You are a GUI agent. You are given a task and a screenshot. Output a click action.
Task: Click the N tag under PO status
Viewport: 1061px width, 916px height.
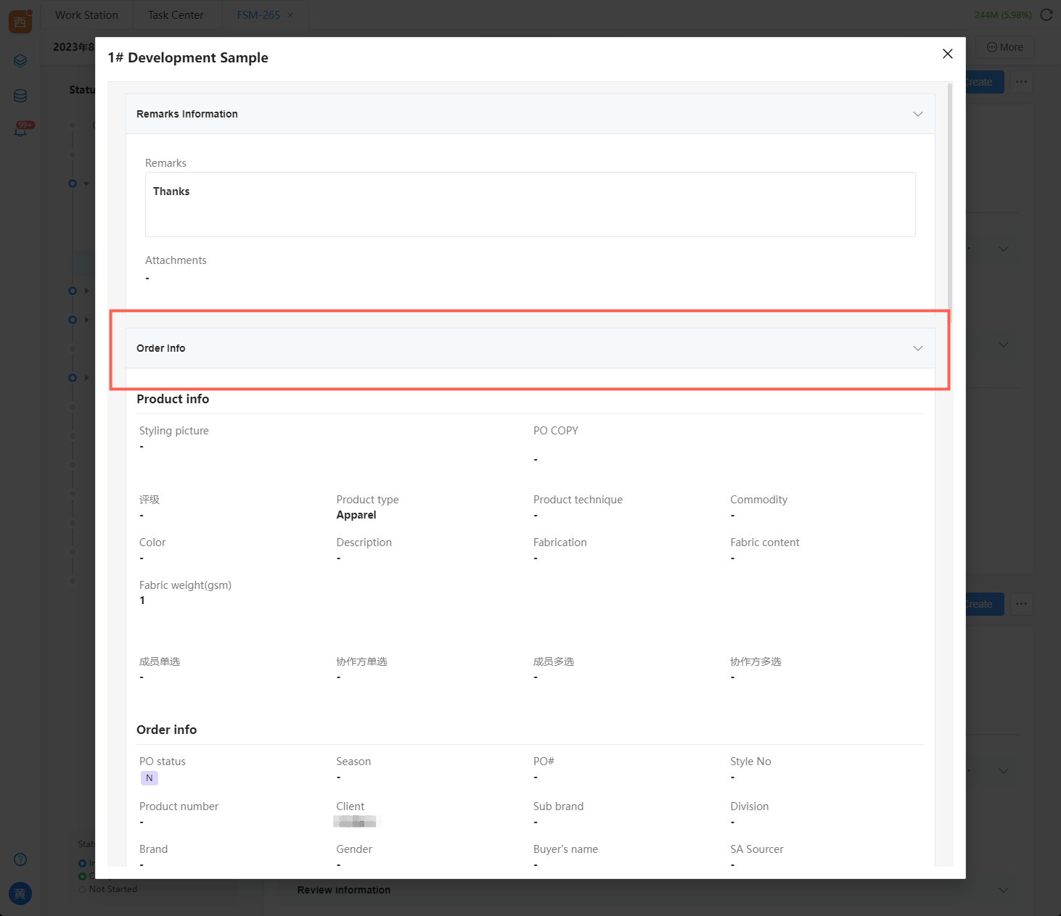pyautogui.click(x=149, y=778)
